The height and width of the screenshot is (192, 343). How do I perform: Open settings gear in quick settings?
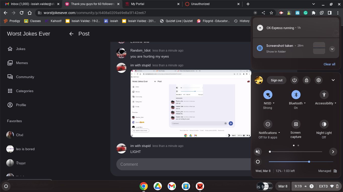point(319,80)
